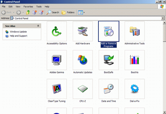This screenshot has height=114, width=166.
Task: Open the BootVis bar chart icon
Action: pyautogui.click(x=135, y=60)
